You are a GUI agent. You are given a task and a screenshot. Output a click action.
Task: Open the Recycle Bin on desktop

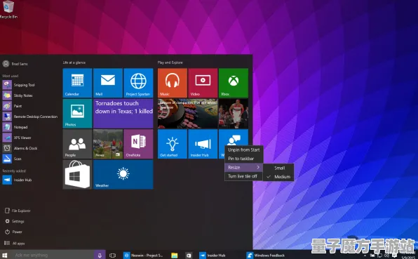point(8,10)
